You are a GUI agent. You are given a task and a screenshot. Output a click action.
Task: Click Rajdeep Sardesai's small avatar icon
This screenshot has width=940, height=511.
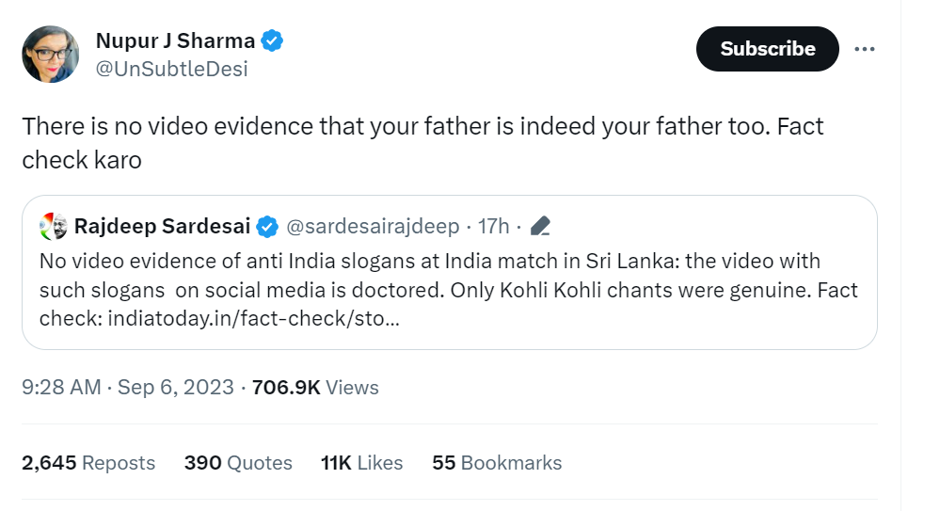54,226
